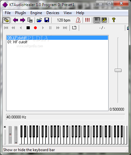
Task: Open the program list icon
Action: pyautogui.click(x=30, y=20)
